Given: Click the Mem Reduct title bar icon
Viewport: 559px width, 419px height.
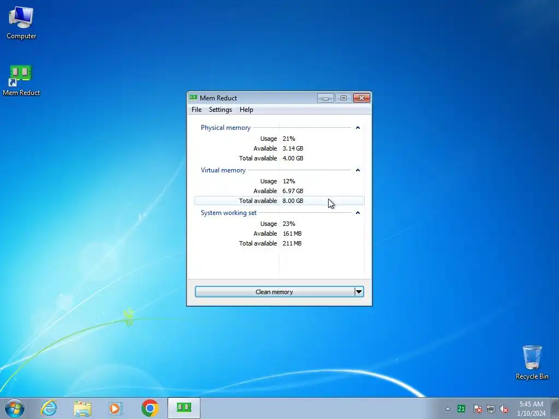Looking at the screenshot, I should 193,98.
